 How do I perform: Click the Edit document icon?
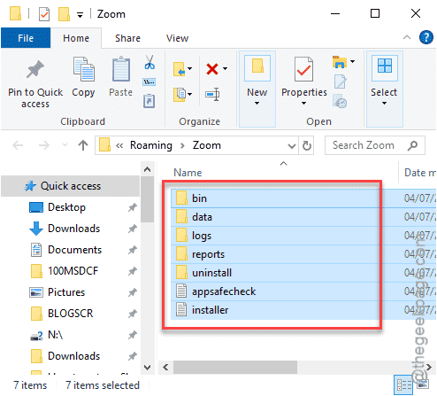341,82
